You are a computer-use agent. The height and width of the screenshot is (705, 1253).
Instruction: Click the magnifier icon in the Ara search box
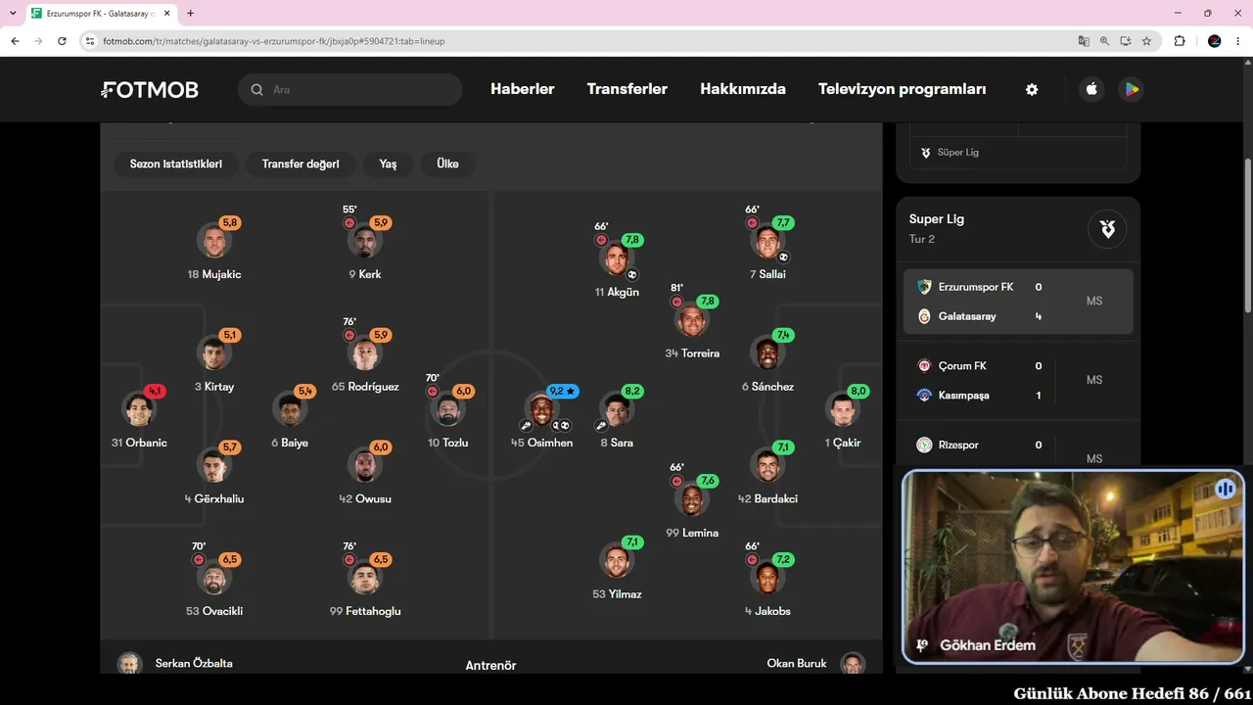click(256, 90)
